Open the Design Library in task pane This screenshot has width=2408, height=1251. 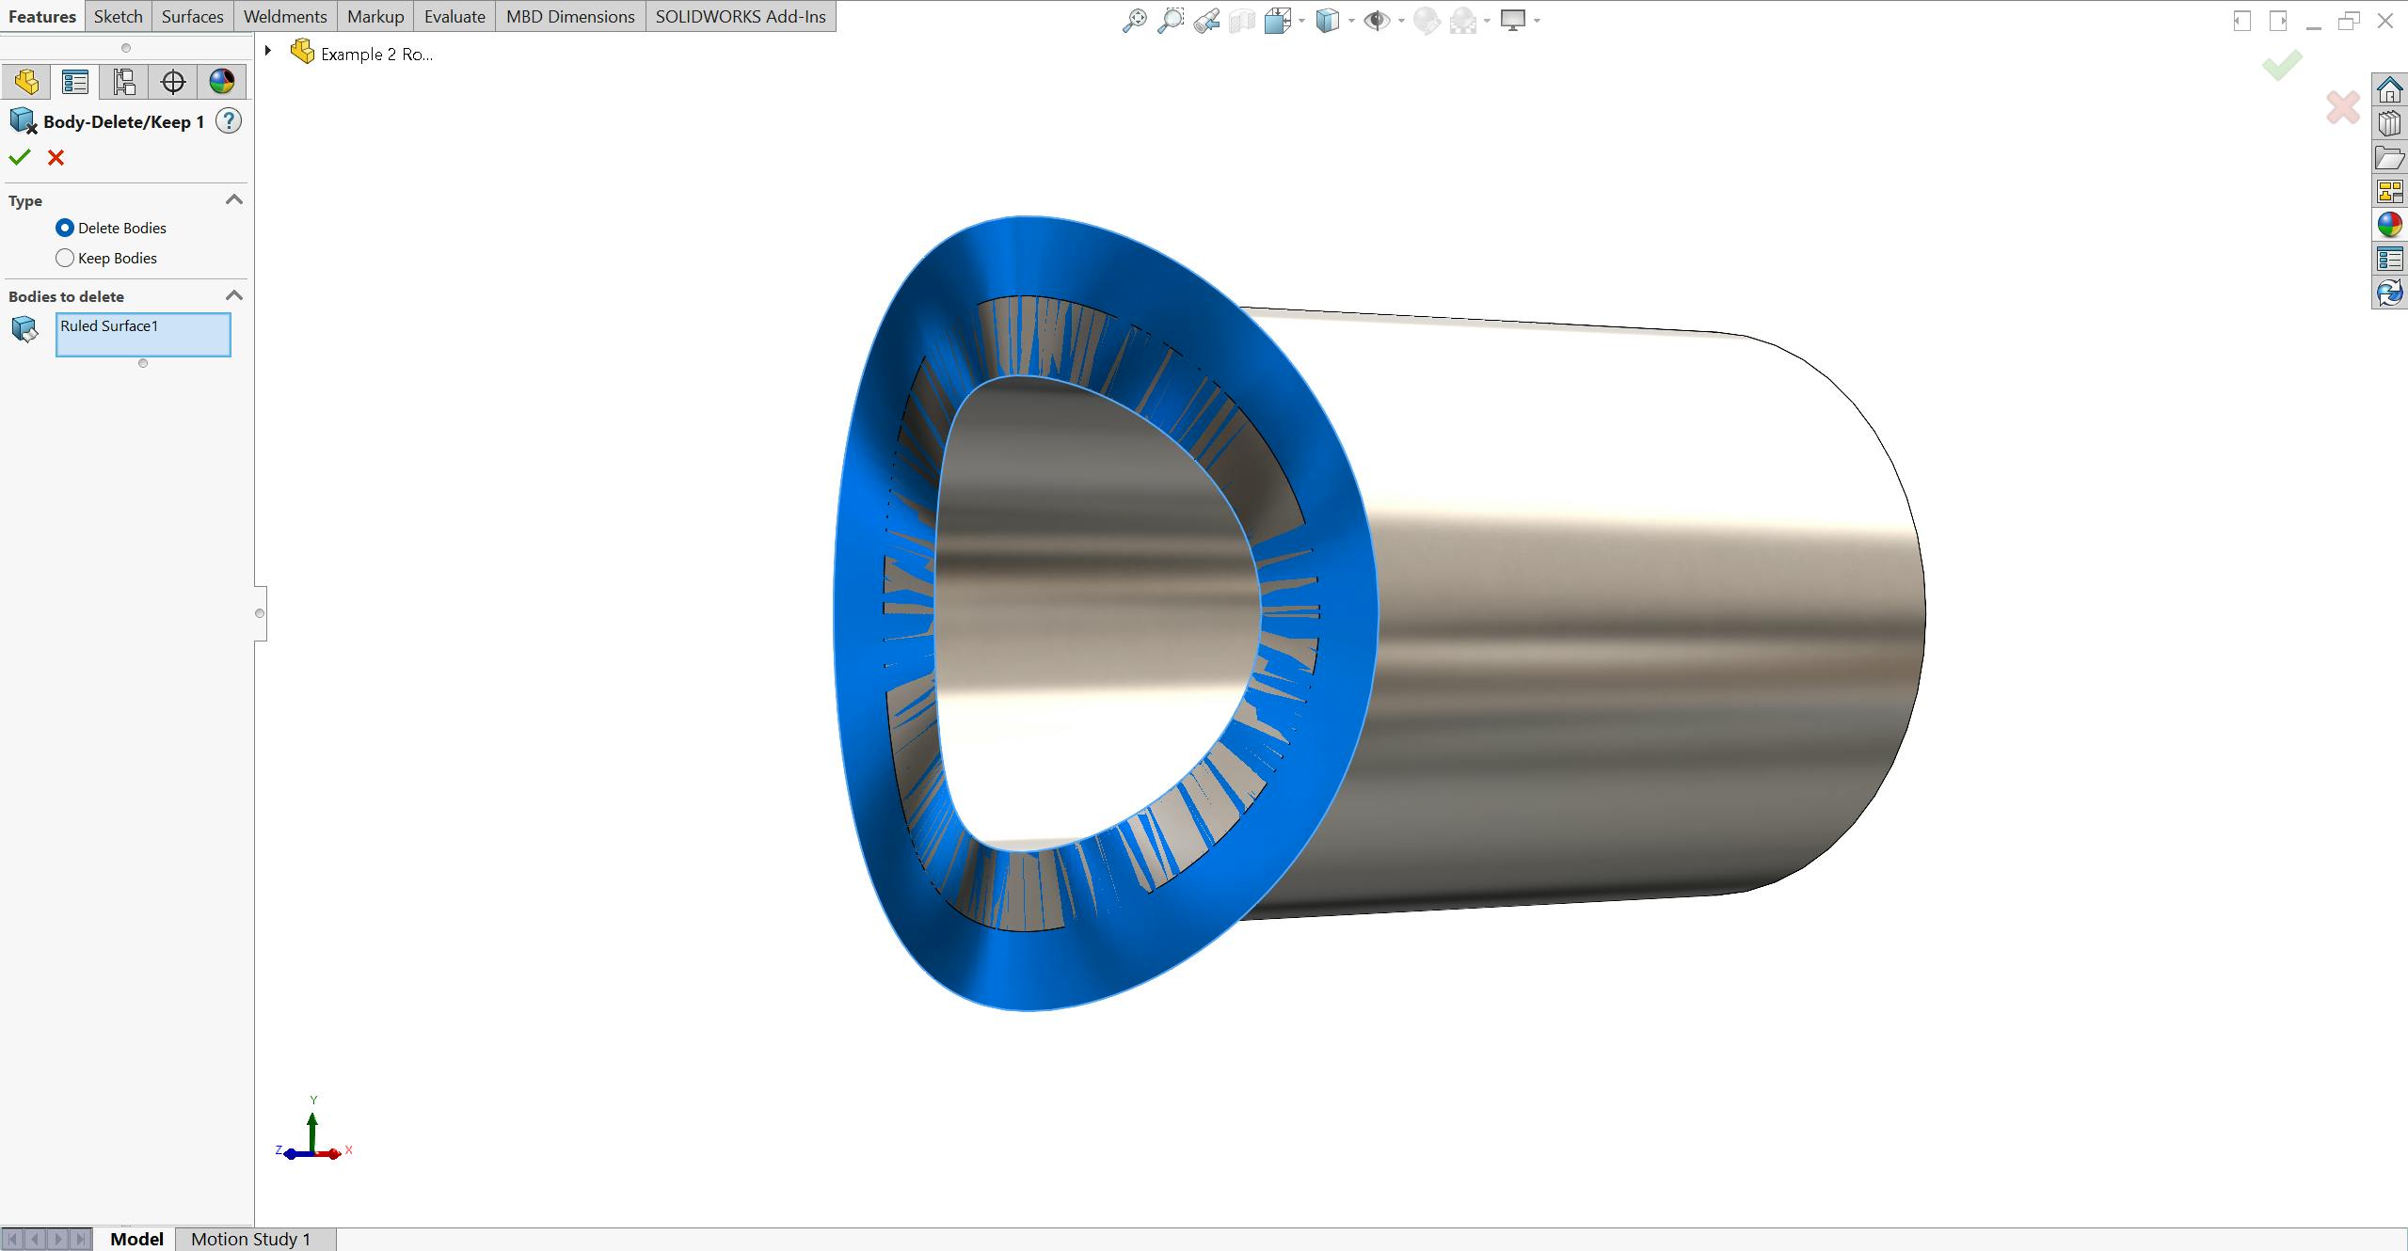2390,123
